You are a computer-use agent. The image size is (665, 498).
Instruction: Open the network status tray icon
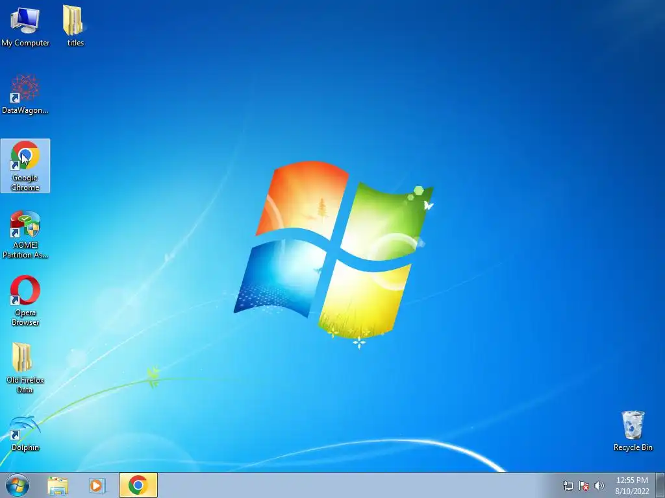click(x=568, y=486)
